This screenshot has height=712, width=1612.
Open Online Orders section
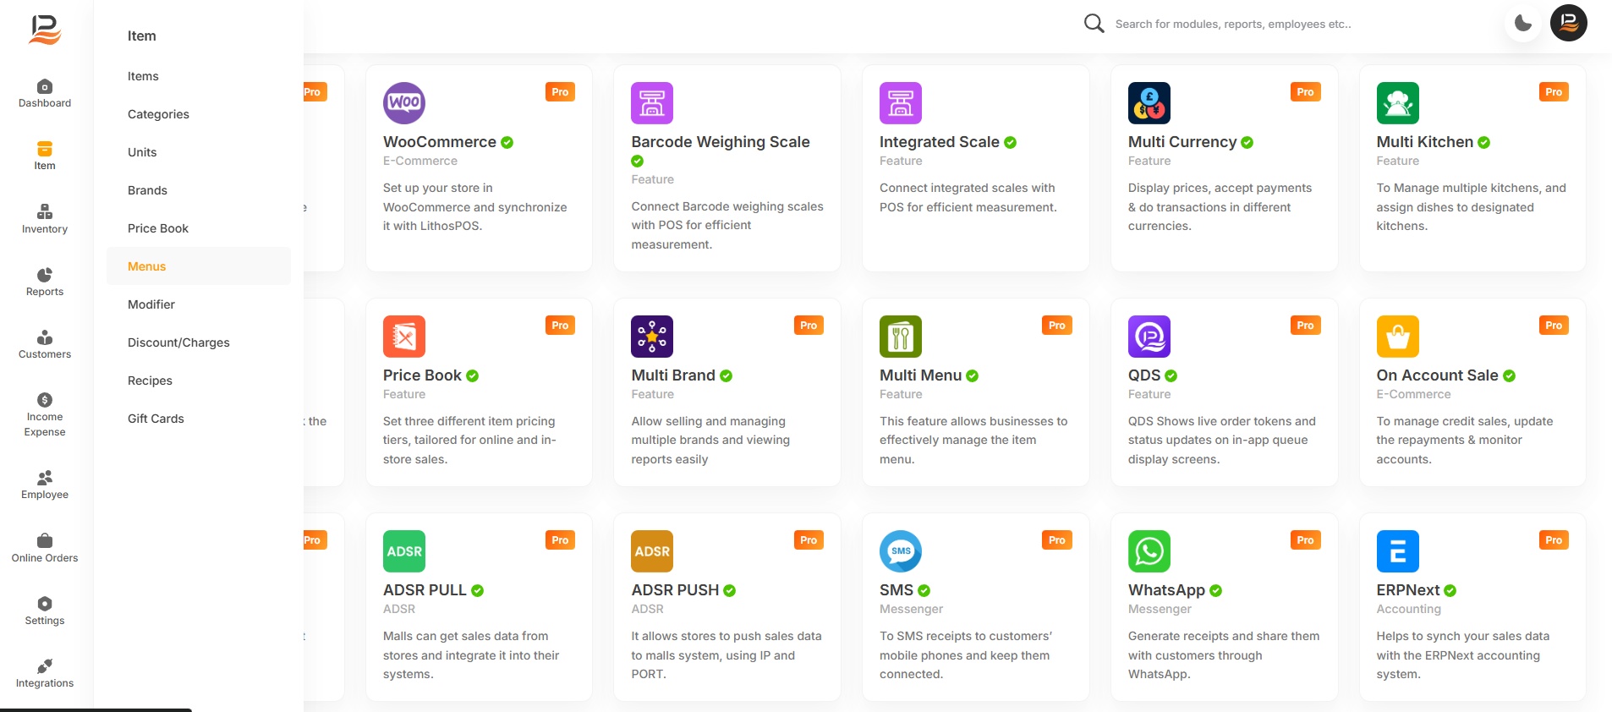pos(45,548)
